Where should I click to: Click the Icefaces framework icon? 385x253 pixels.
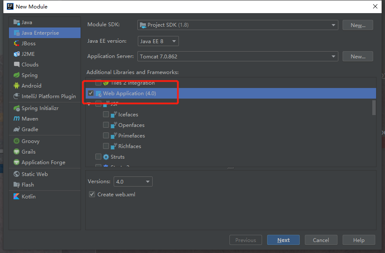click(x=114, y=114)
